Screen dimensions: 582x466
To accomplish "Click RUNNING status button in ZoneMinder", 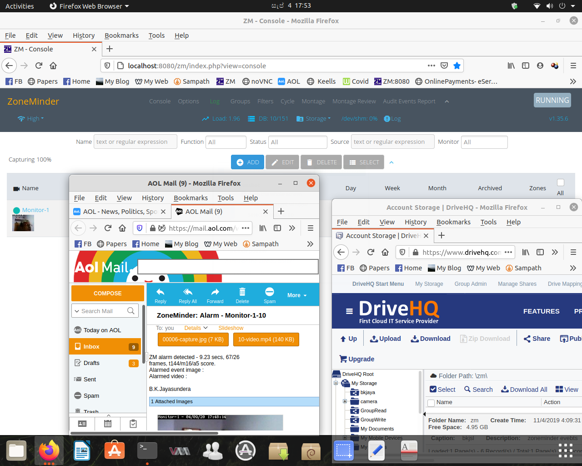I will (x=552, y=100).
